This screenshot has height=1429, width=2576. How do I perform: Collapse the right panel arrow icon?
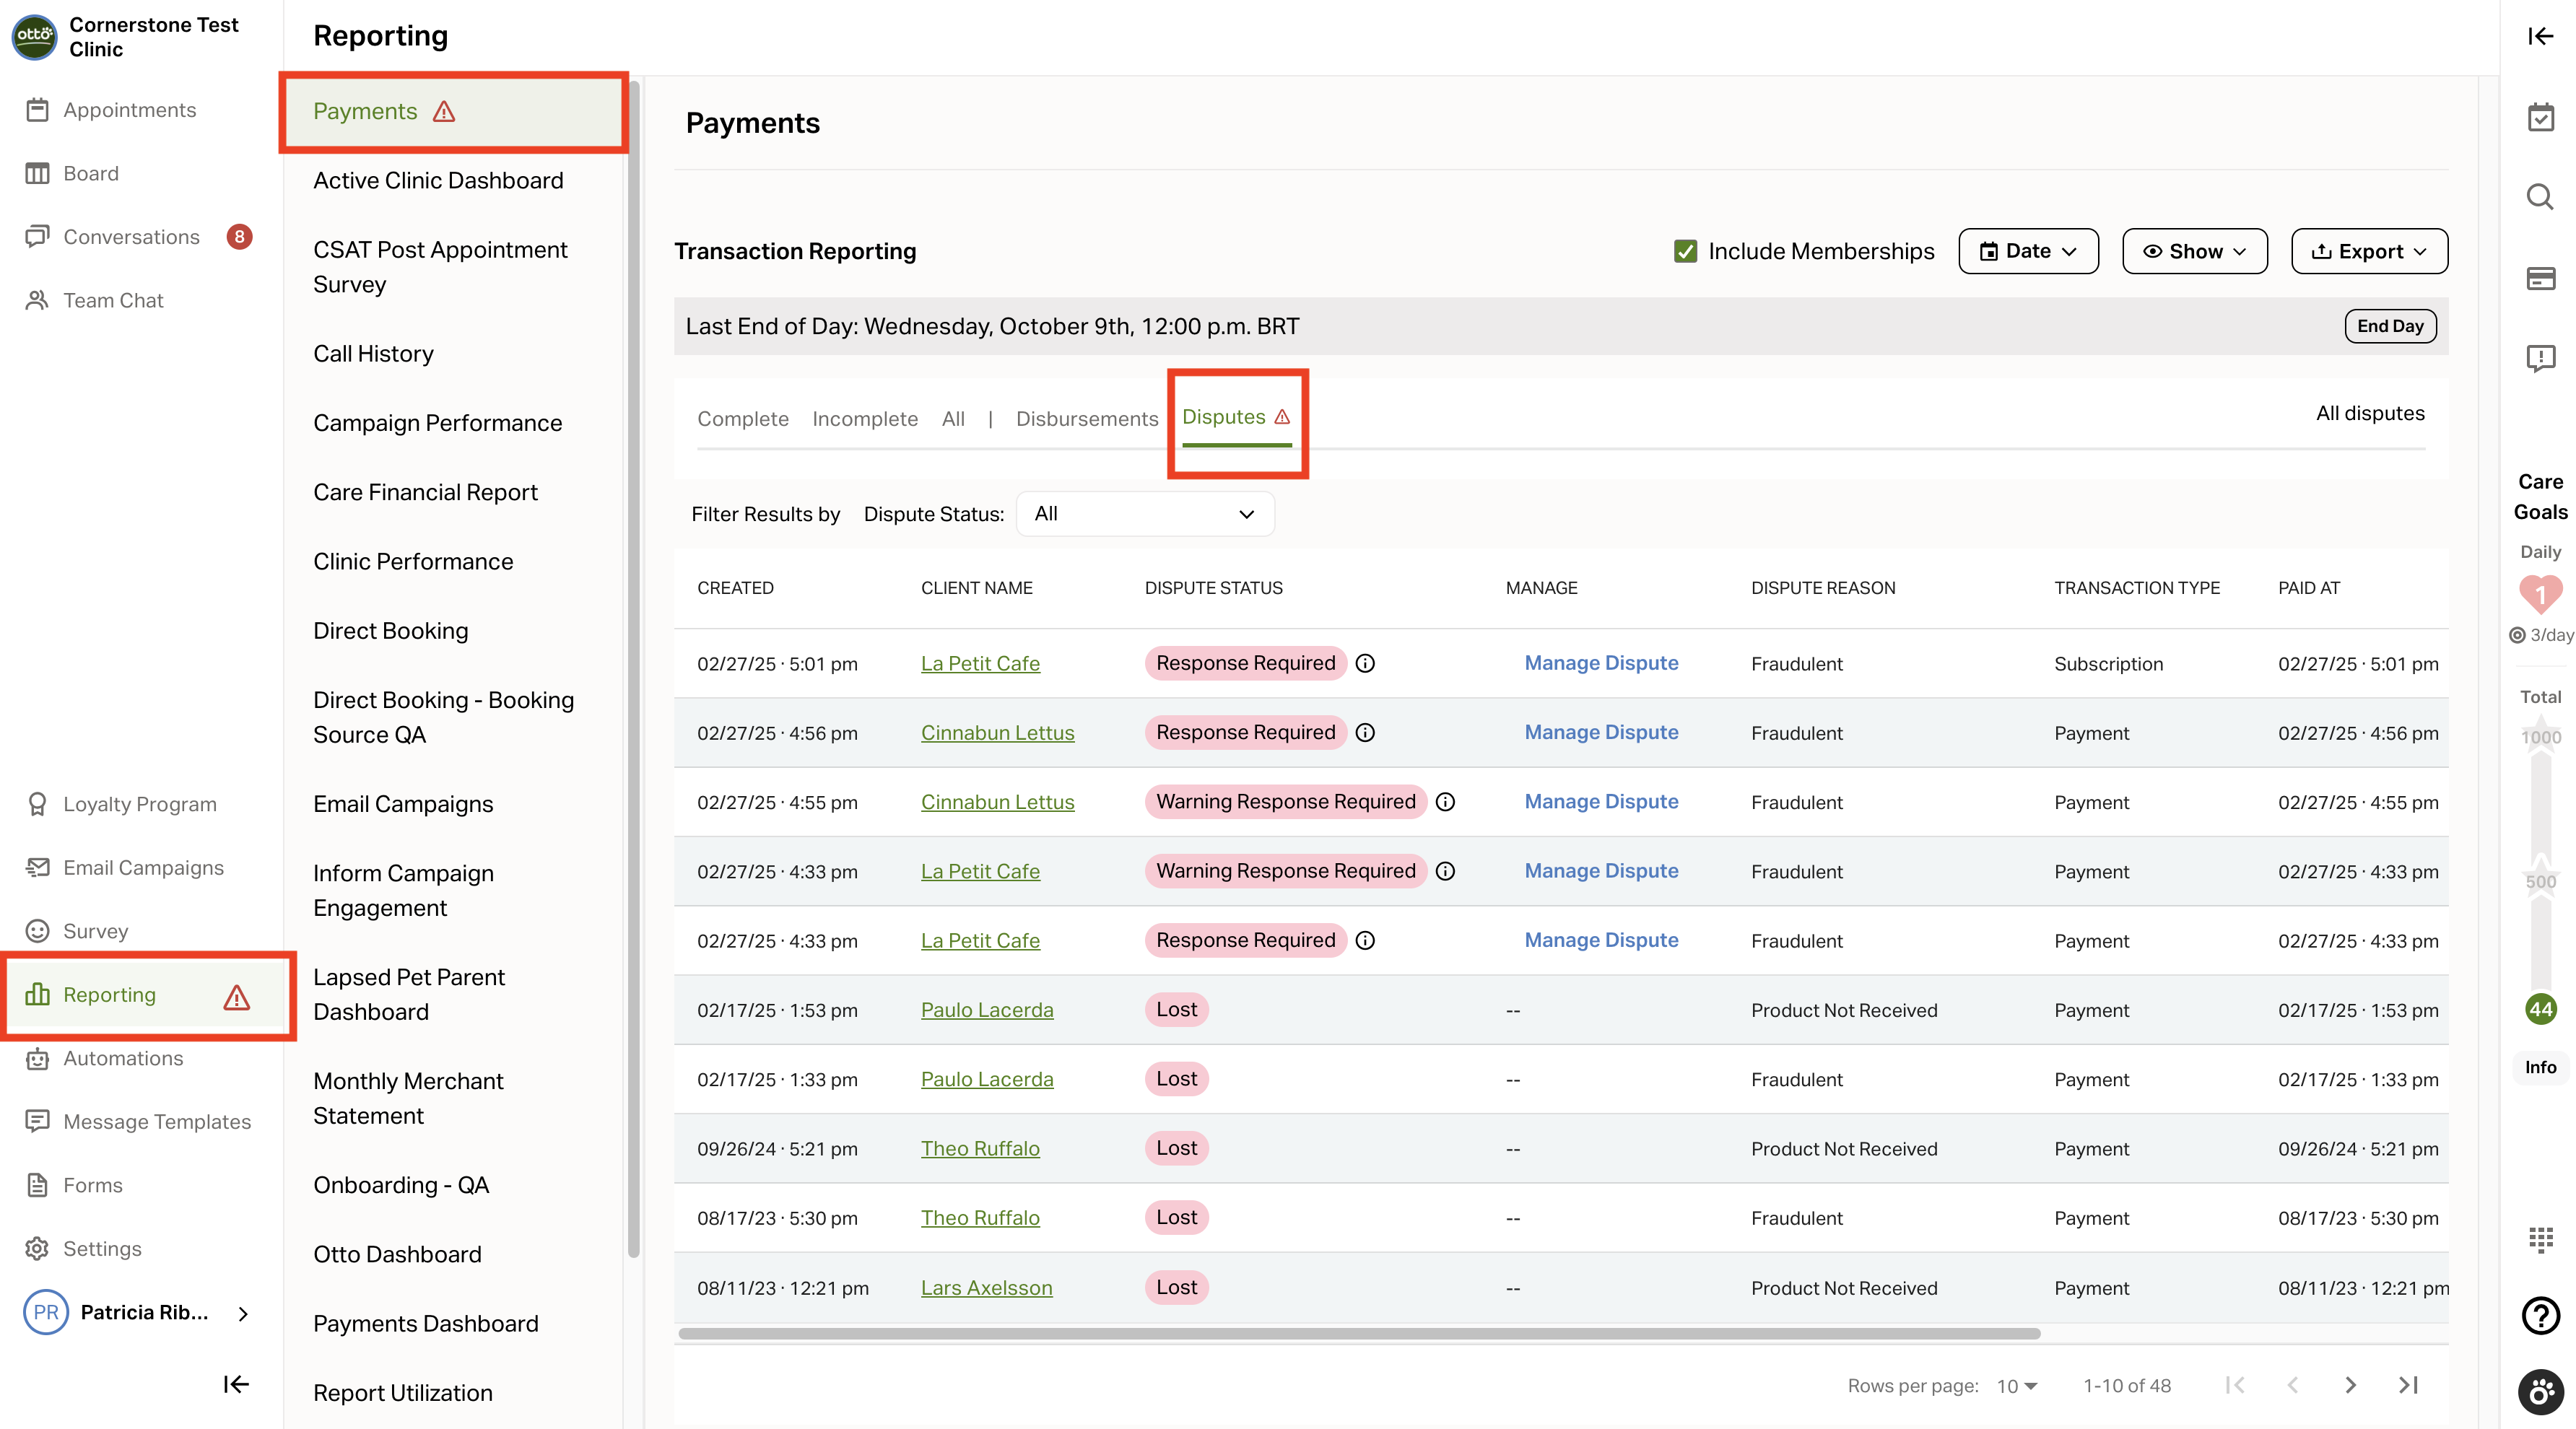[2541, 36]
